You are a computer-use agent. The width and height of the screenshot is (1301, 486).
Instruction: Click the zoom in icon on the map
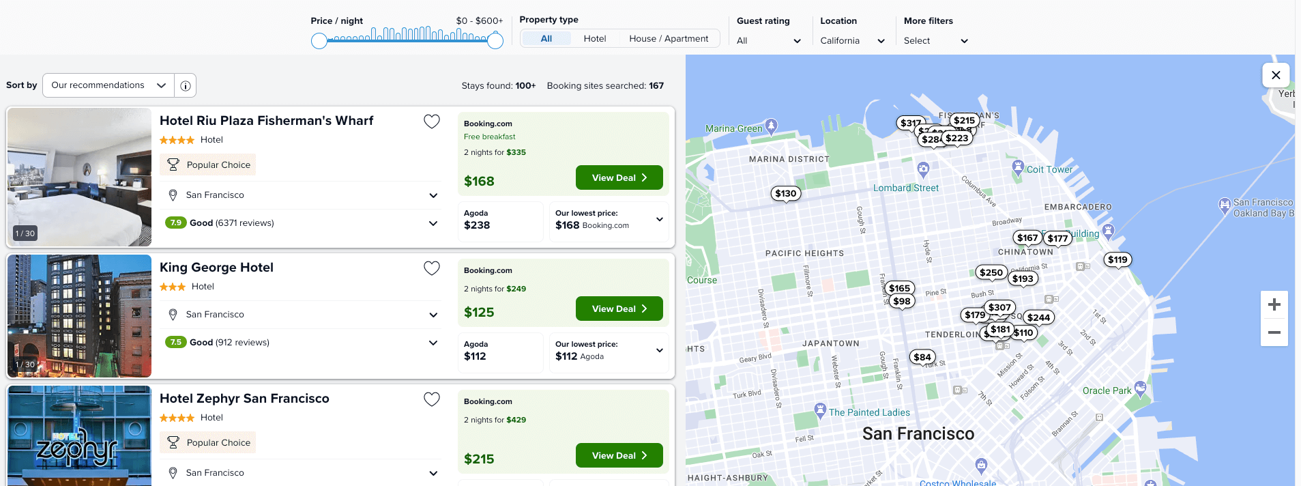click(x=1274, y=304)
